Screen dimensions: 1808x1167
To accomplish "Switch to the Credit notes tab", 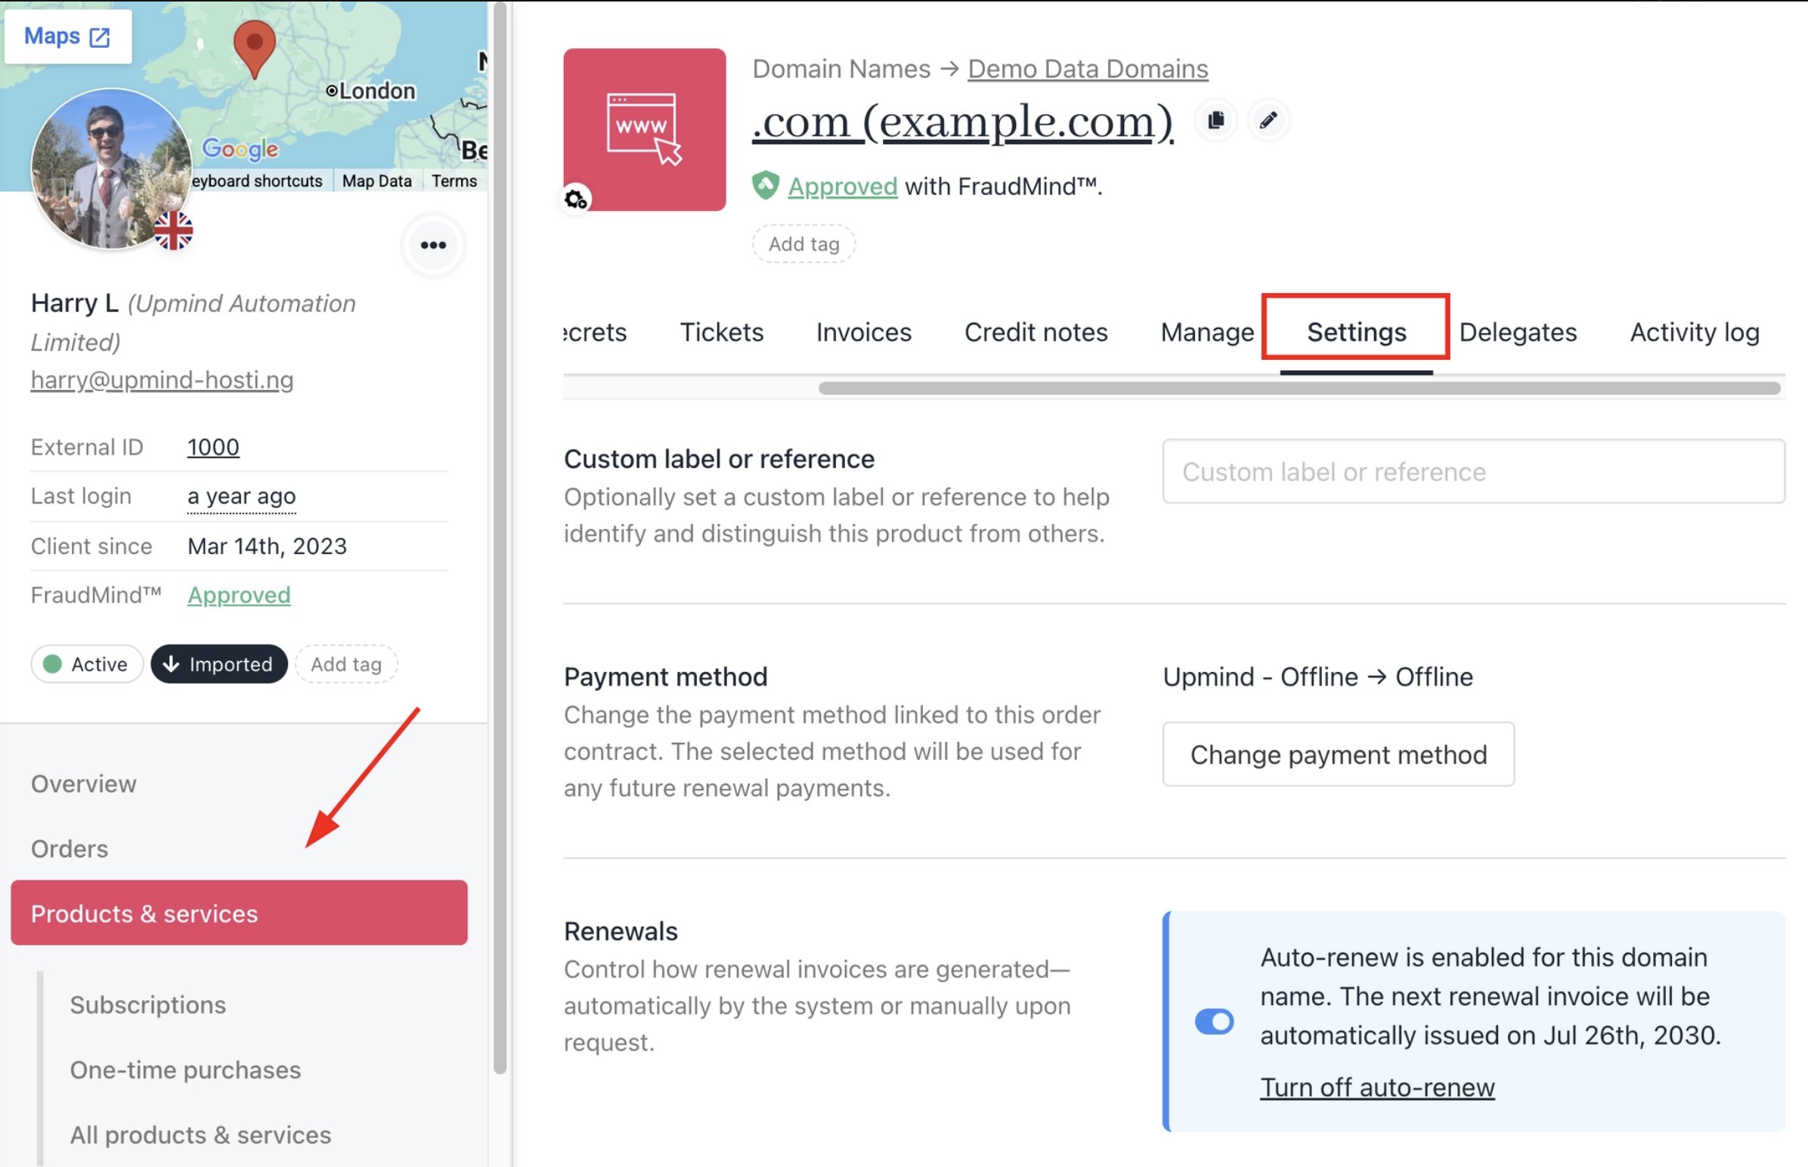I will tap(1036, 333).
